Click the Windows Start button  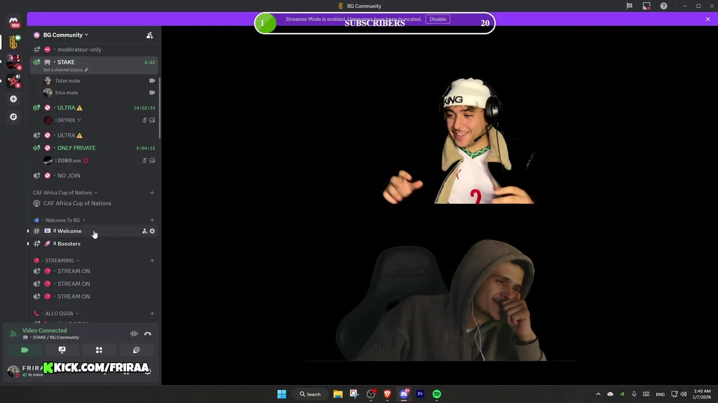(x=282, y=394)
